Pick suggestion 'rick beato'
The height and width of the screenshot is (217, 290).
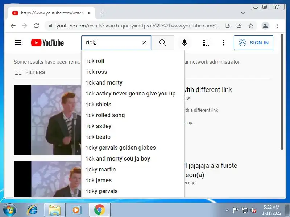(x=133, y=137)
